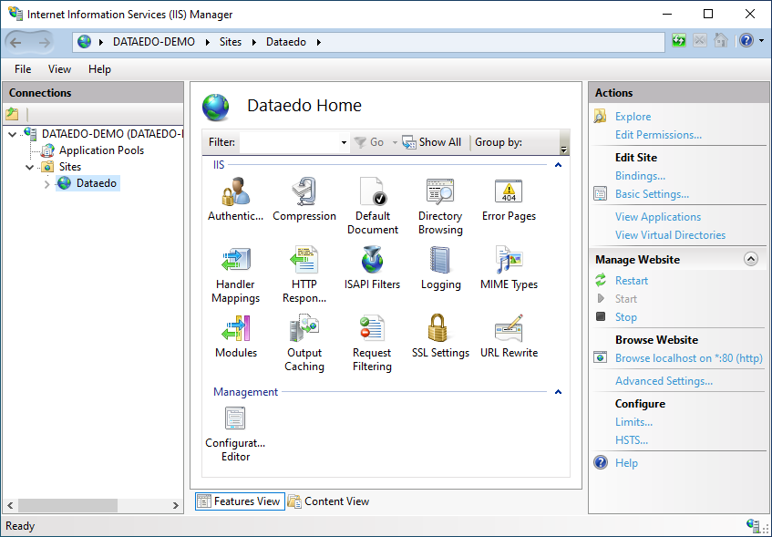Open the URL Rewrite feature

coord(509,329)
